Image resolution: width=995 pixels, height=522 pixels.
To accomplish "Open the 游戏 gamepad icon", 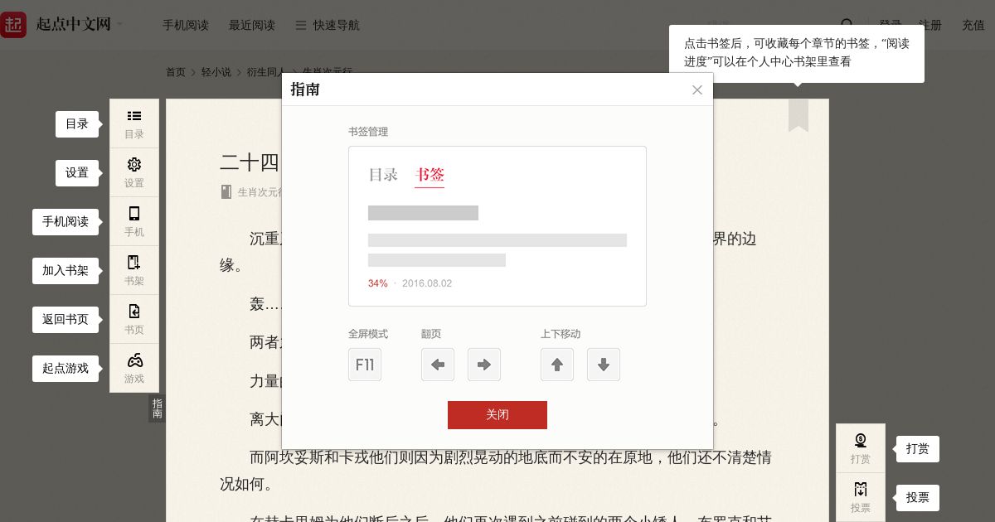I will click(134, 368).
